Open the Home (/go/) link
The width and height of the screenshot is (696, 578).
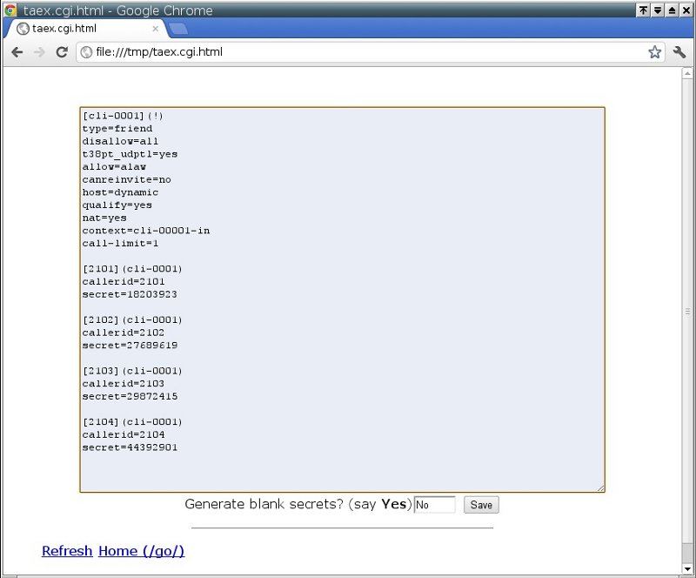pyautogui.click(x=141, y=551)
